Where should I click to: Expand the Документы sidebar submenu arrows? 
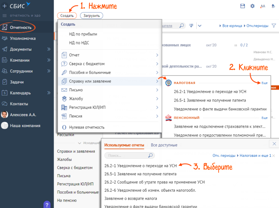coord(49,49)
